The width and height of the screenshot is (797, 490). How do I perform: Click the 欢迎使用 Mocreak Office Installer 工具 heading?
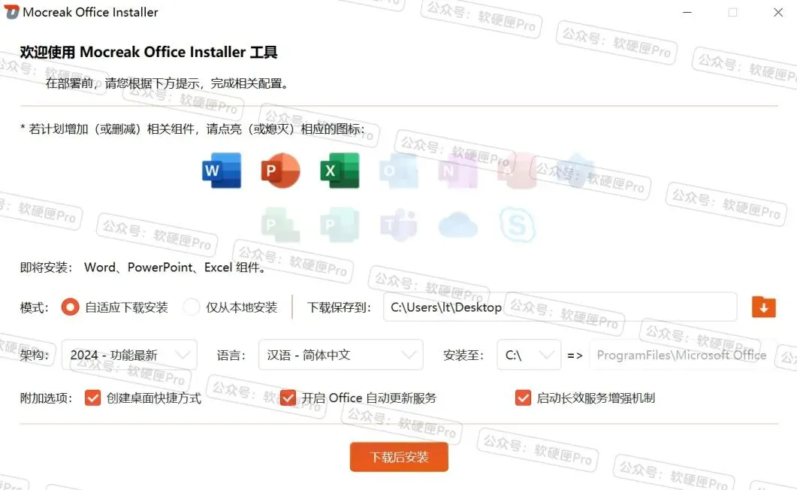coord(149,52)
